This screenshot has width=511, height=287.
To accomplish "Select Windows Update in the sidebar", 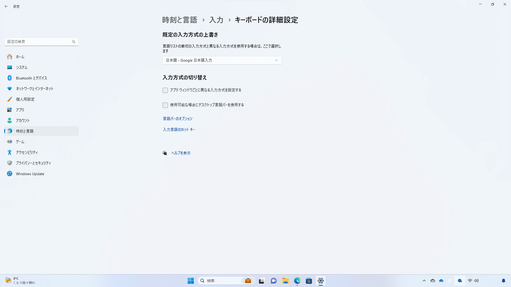I will point(41,173).
